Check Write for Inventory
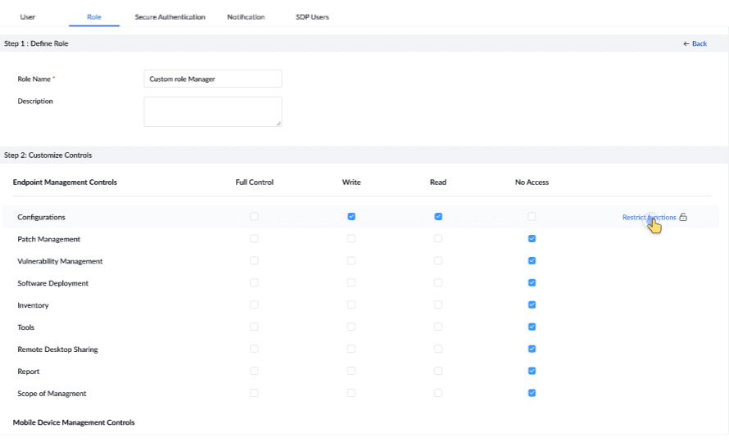 tap(351, 304)
